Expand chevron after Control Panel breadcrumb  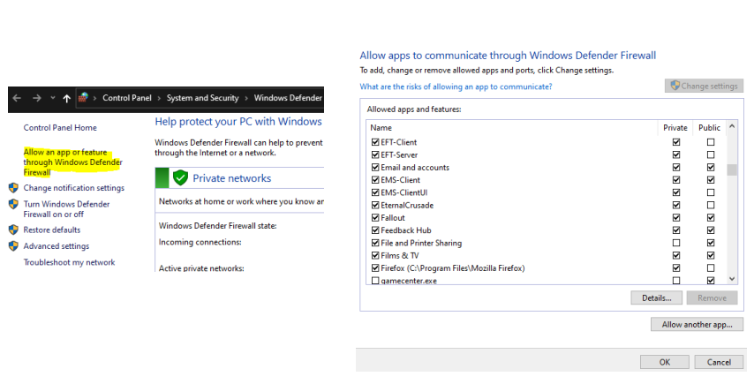159,98
